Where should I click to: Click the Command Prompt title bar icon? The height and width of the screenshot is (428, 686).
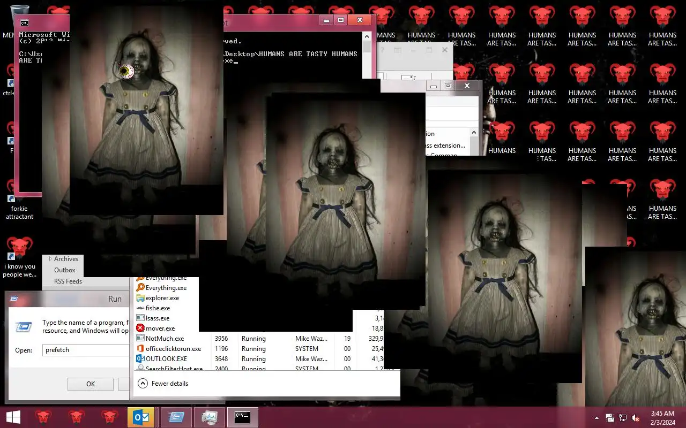coord(24,22)
